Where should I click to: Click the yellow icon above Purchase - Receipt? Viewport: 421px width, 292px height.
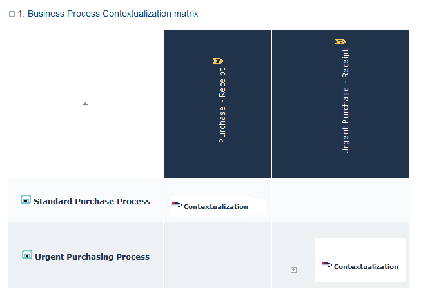pos(217,61)
